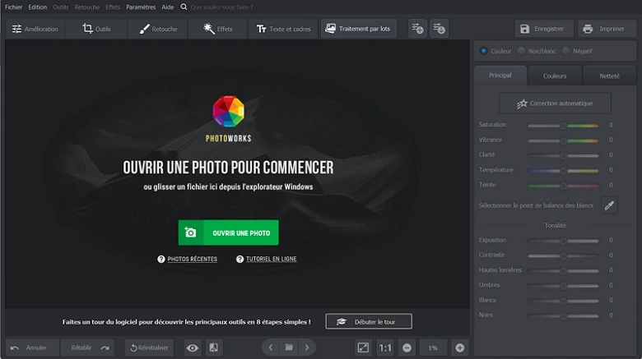
Task: Switch to the Retouche tab
Action: tap(158, 29)
